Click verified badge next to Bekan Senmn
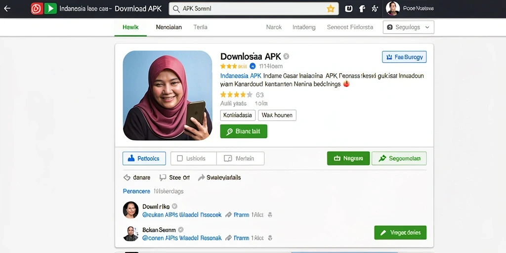 click(x=181, y=230)
